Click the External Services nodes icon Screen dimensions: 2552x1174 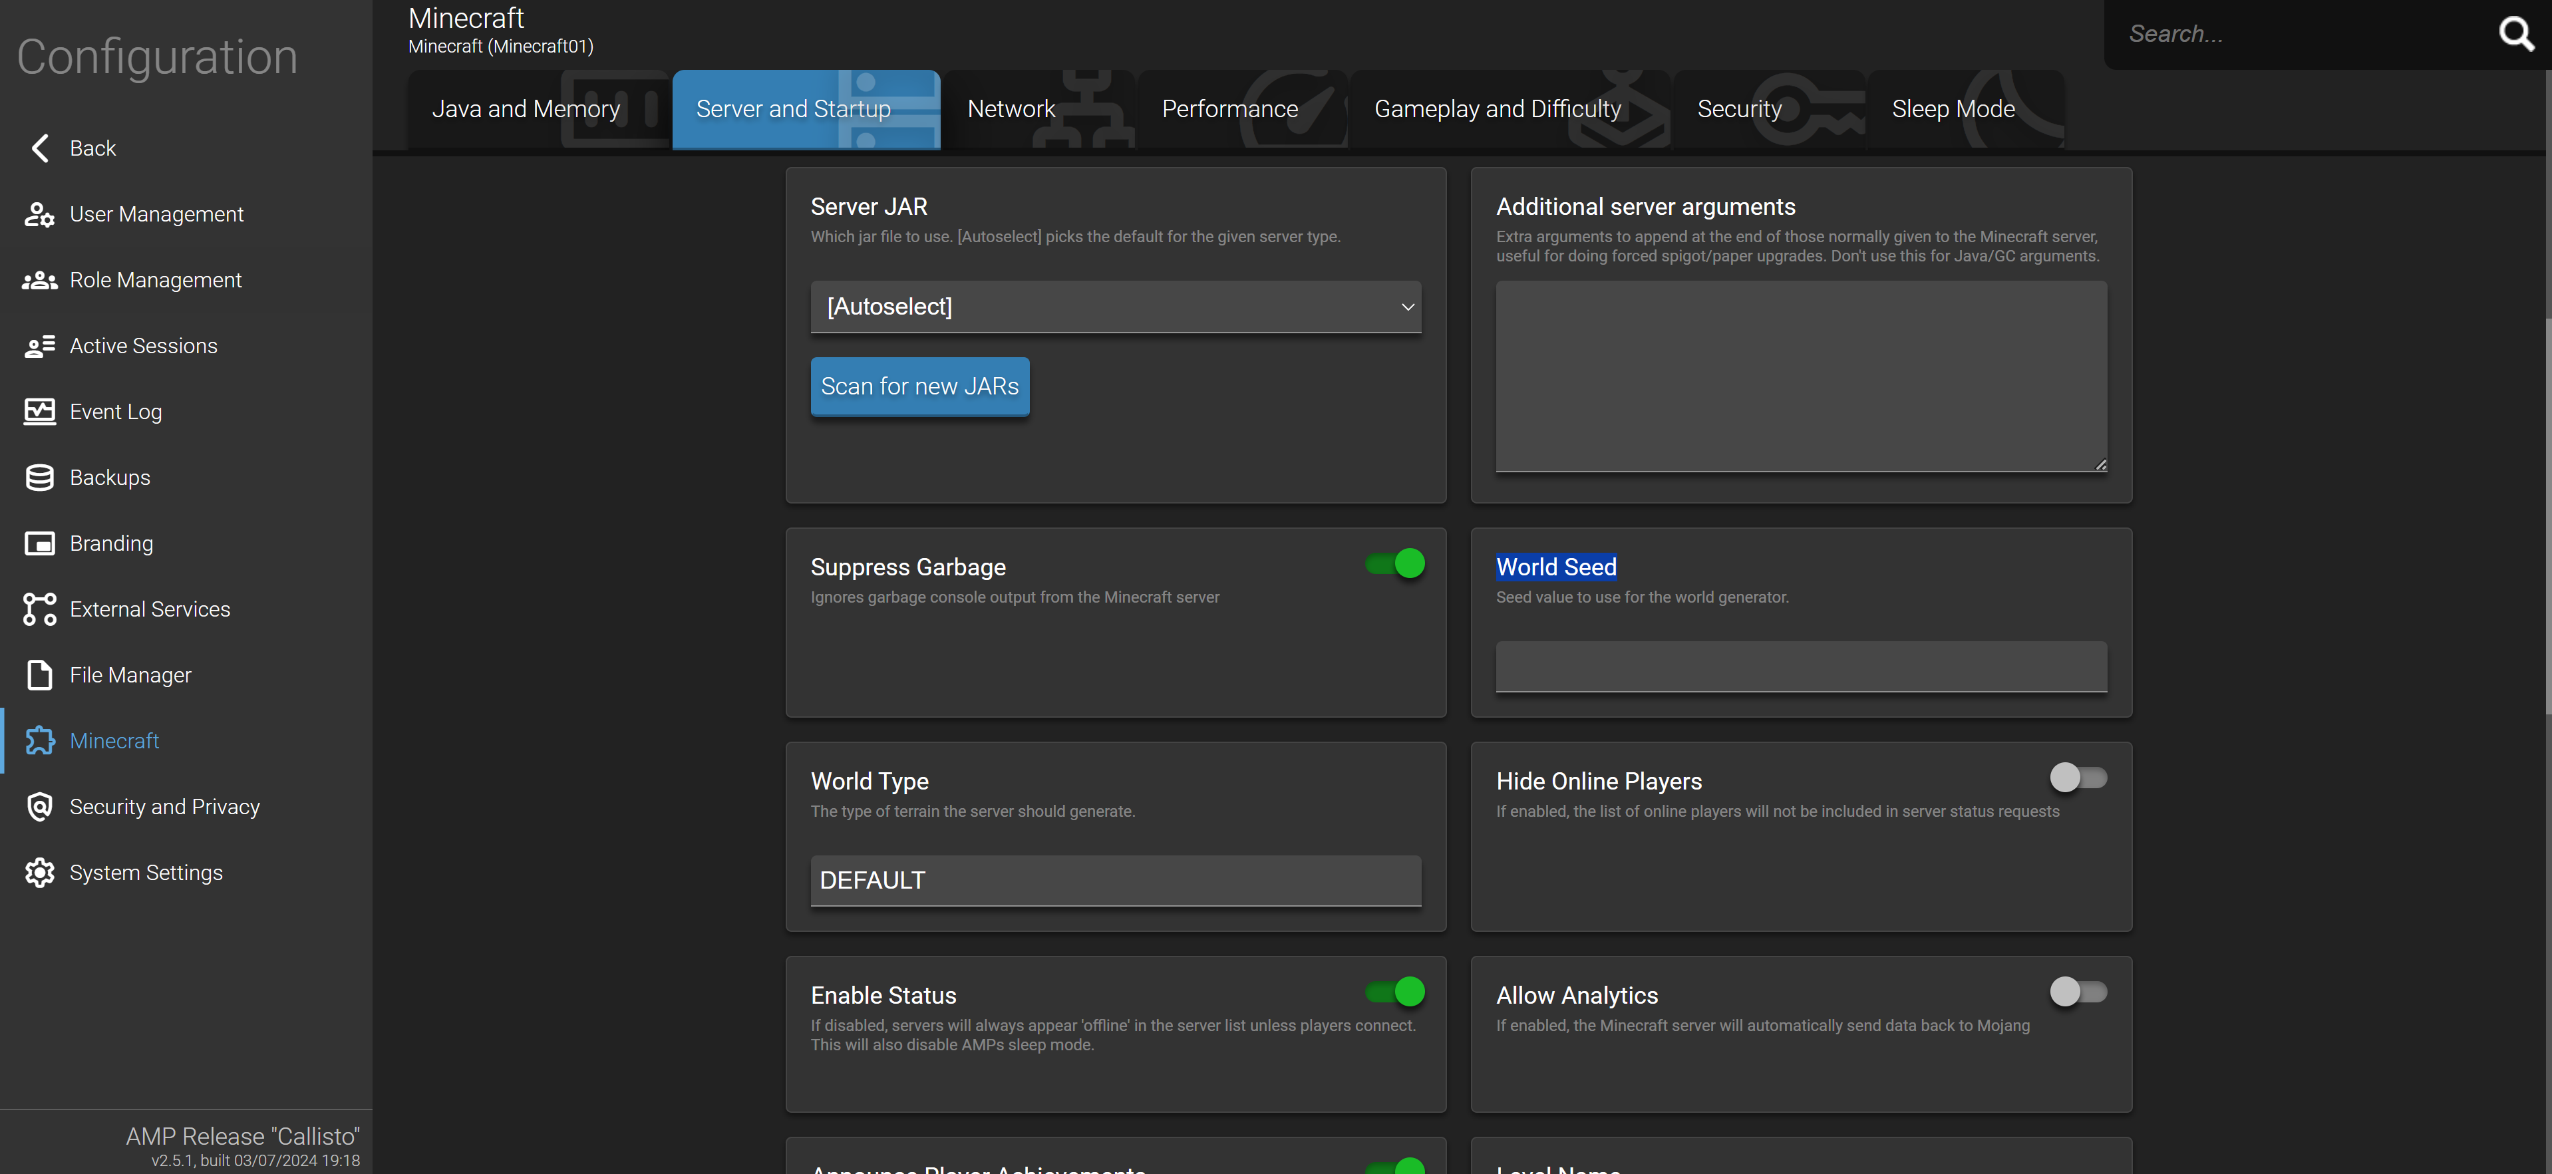click(40, 609)
